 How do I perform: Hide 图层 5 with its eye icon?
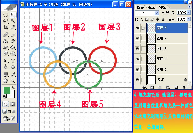[x=137, y=28]
